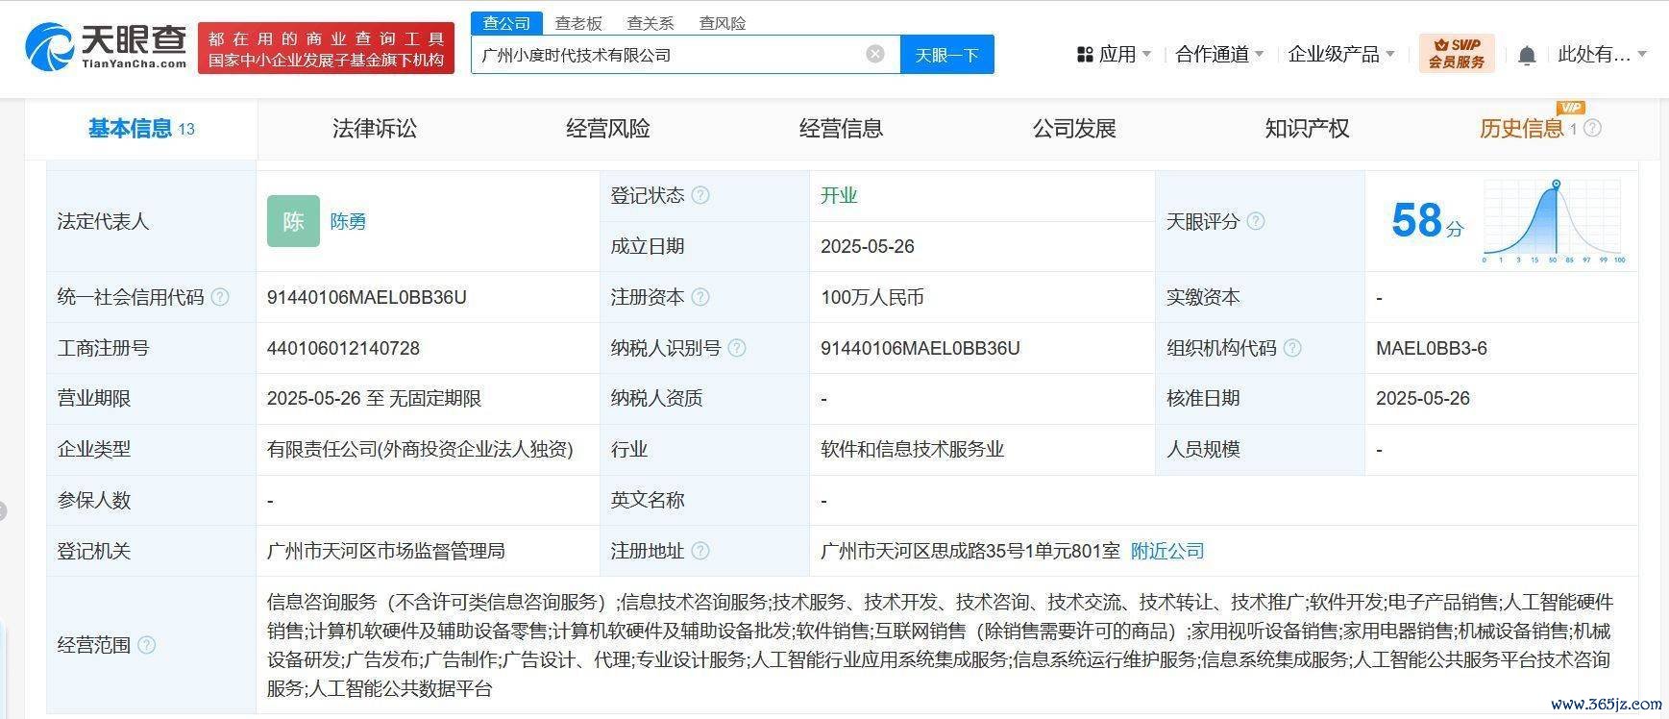Viewport: 1669px width, 719px height.
Task: Switch to the 公司发展 tab
Action: (x=1074, y=129)
